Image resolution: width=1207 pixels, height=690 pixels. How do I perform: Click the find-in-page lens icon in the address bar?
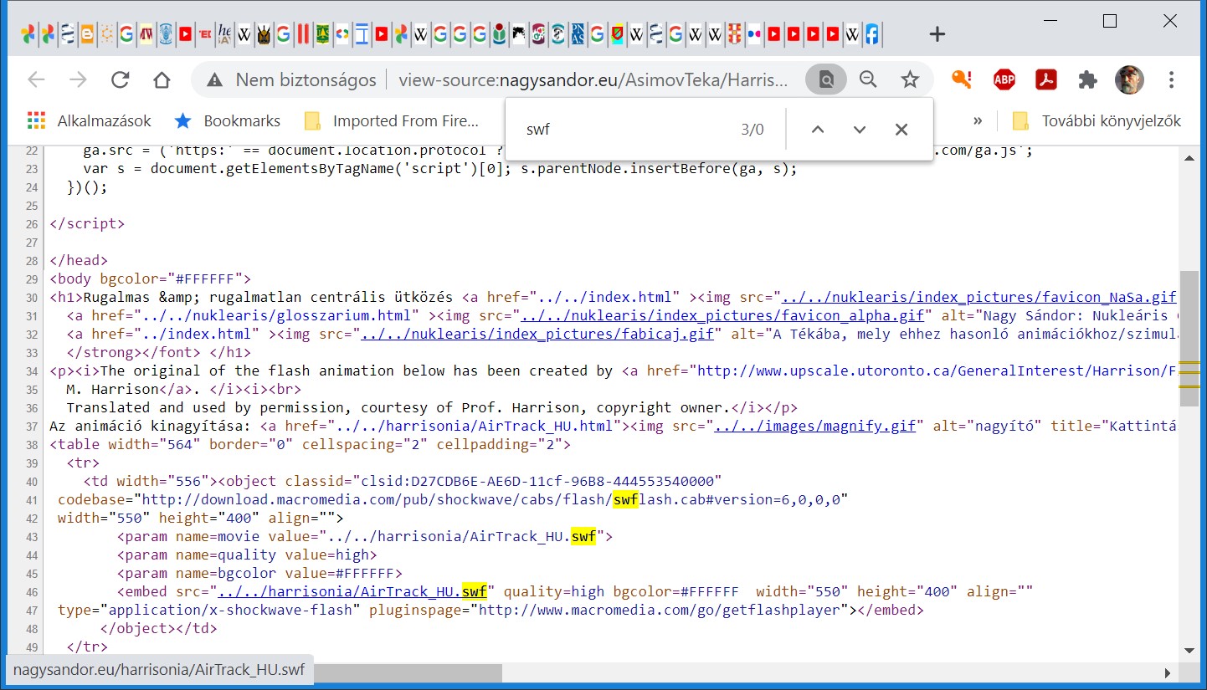[826, 79]
